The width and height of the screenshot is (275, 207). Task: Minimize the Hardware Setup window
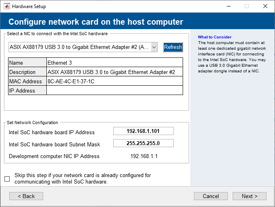[x=228, y=6]
